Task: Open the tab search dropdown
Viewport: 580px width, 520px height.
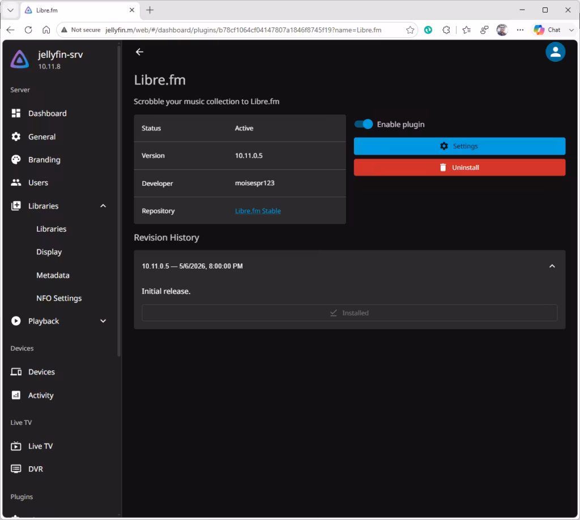Action: click(10, 10)
